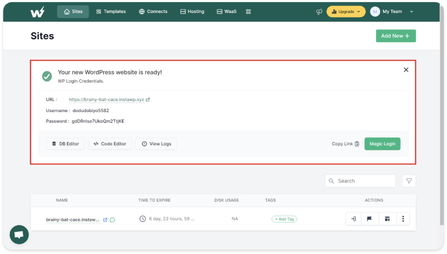The width and height of the screenshot is (447, 254).
Task: Click the username dodudobiyo5582
Action: [x=91, y=110]
